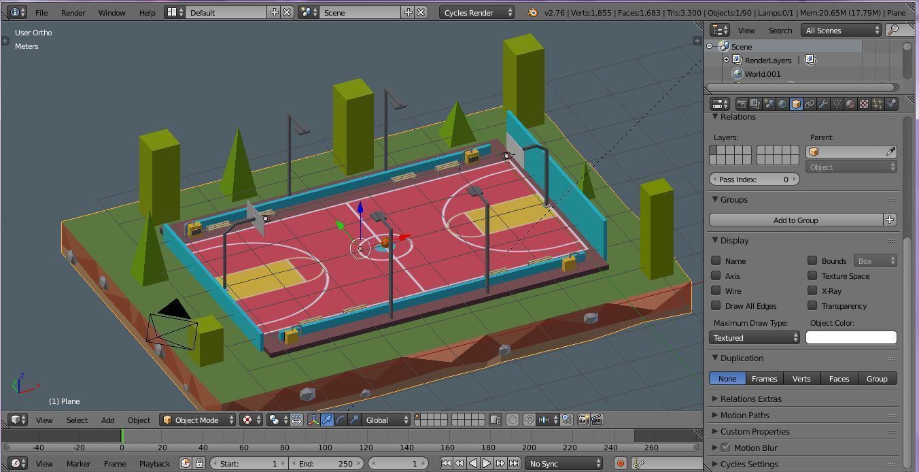Click the auto keying record button
Viewport: 919px width, 472px height.
click(620, 463)
